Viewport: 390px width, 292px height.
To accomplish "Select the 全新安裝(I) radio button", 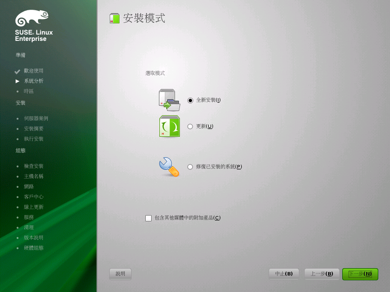I will point(190,100).
